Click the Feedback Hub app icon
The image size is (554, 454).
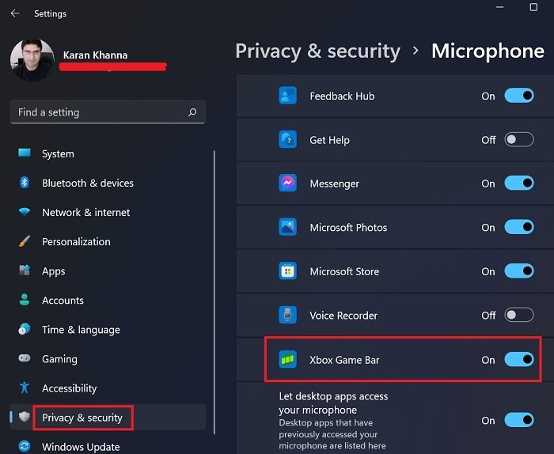point(287,96)
